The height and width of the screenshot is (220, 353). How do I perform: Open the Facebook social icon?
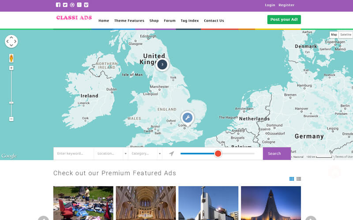[x=58, y=5]
